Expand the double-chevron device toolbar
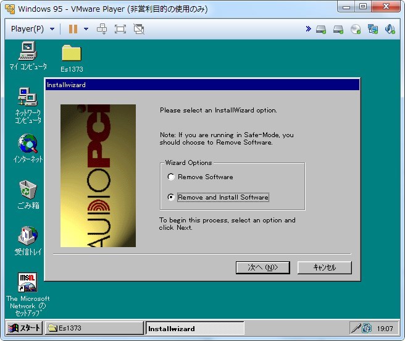The height and width of the screenshot is (341, 405). coord(308,28)
